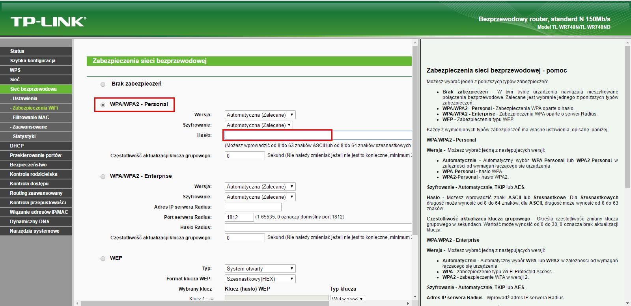Viewport: 631px width, 306px height.
Task: Click the help panel scroll-up arrow
Action: coord(627,42)
